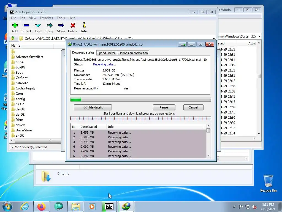Cancel the ISO download

pyautogui.click(x=193, y=107)
